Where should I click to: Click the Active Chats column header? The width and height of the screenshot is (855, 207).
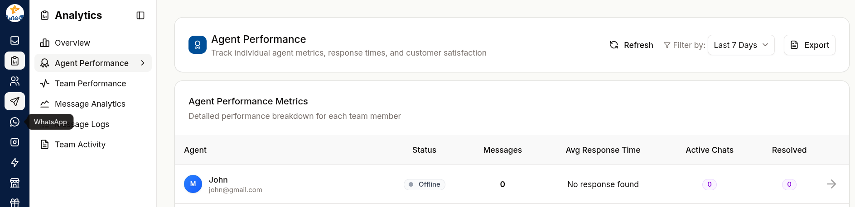tap(710, 150)
